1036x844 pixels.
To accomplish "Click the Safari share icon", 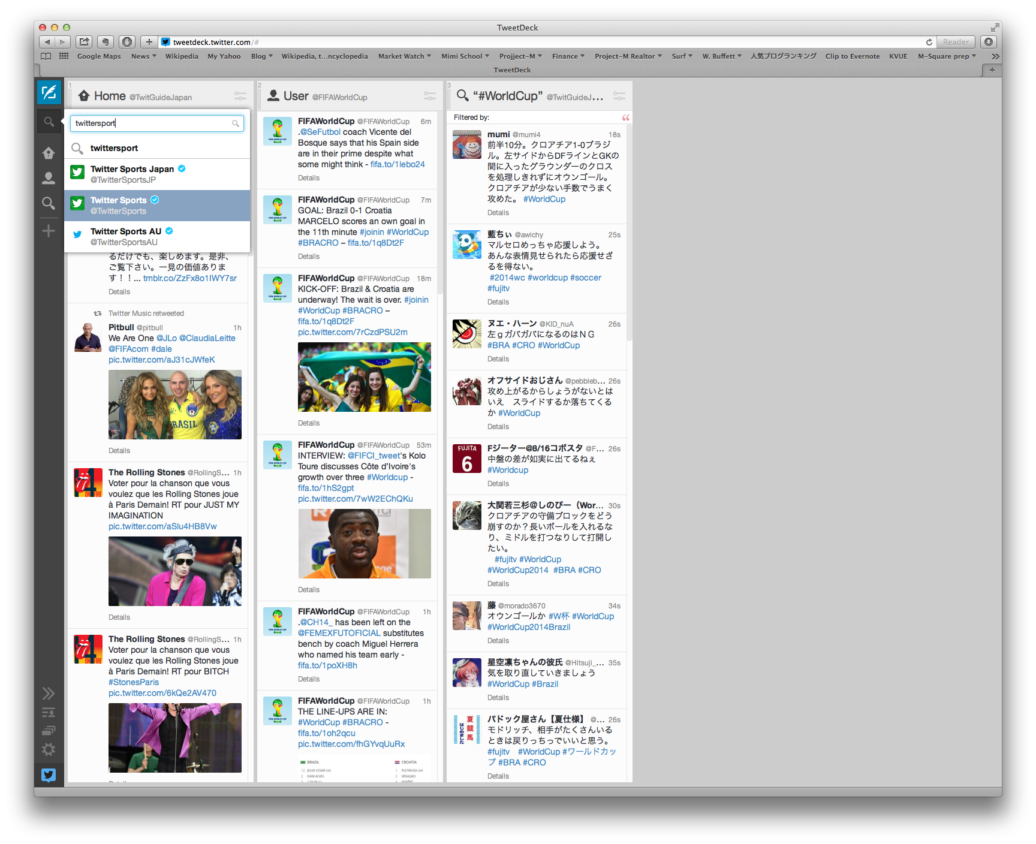I will click(85, 42).
